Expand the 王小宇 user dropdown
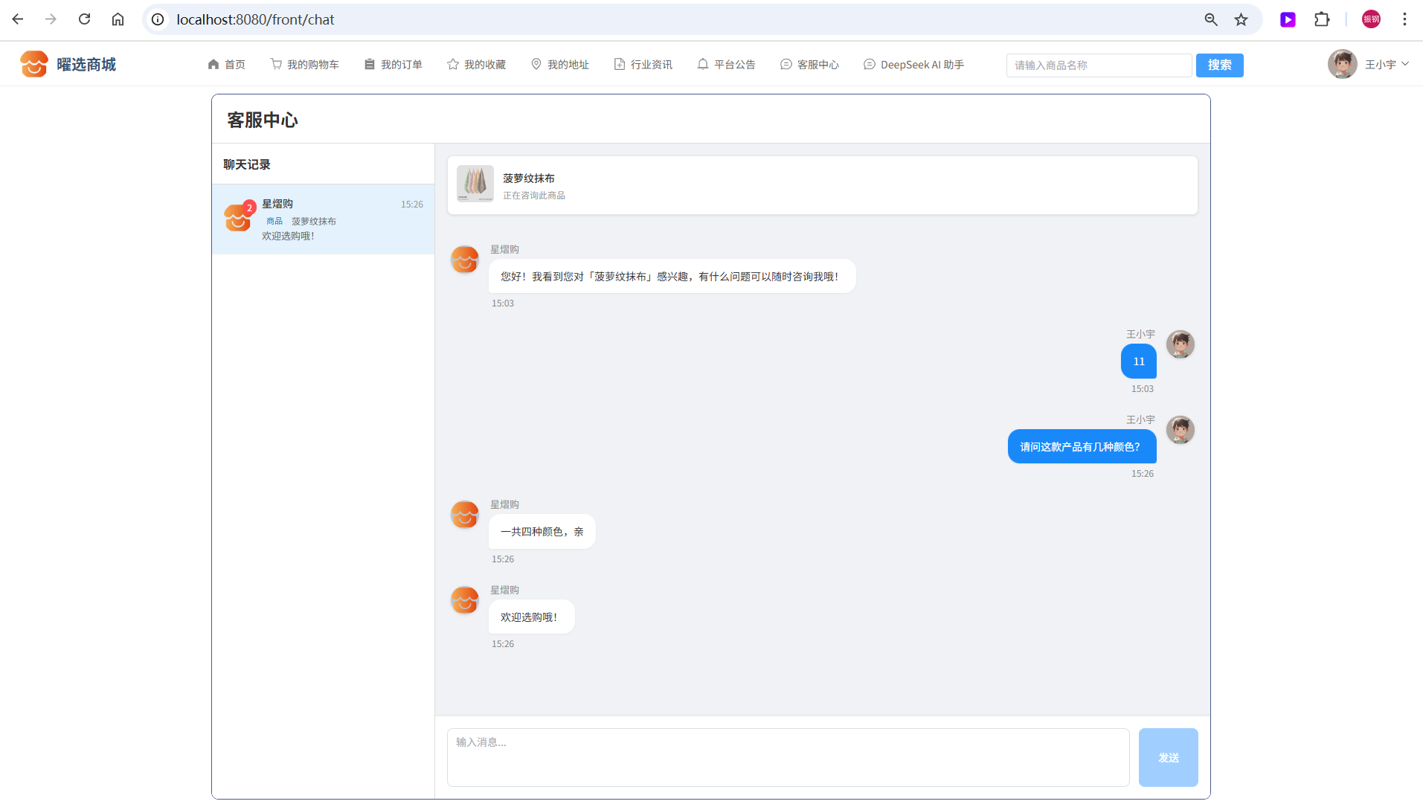 [1386, 65]
